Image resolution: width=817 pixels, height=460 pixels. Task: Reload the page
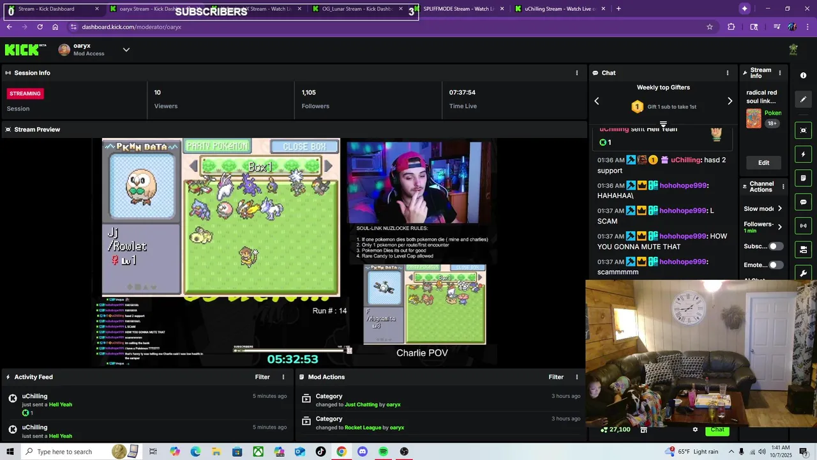pos(40,27)
